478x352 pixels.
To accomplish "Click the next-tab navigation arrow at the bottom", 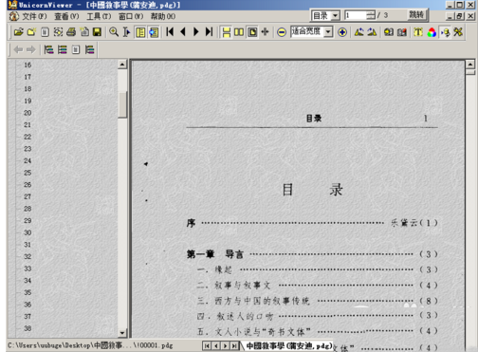I will coord(225,346).
